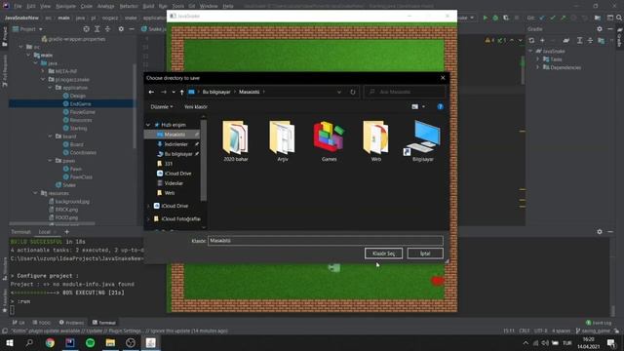Image resolution: width=624 pixels, height=351 pixels.
Task: Open the Build menu
Action: coord(148,7)
